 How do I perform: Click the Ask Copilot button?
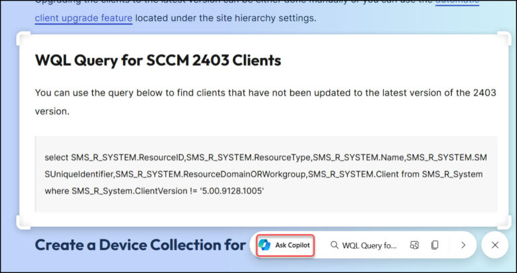pos(285,245)
